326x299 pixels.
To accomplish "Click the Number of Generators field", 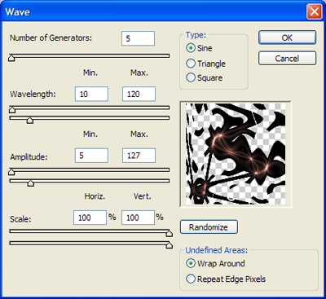I will click(x=138, y=38).
